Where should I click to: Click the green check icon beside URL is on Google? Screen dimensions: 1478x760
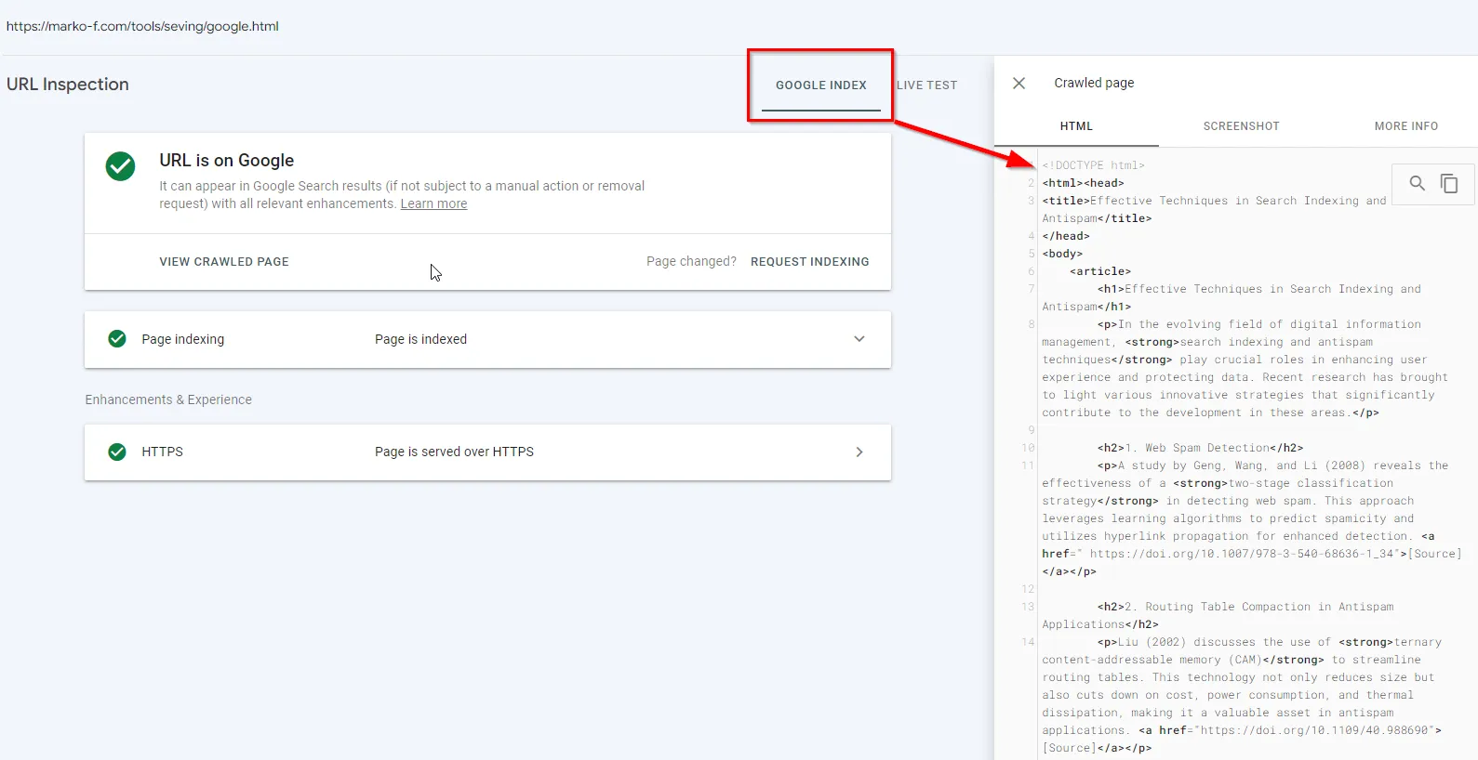click(x=120, y=166)
